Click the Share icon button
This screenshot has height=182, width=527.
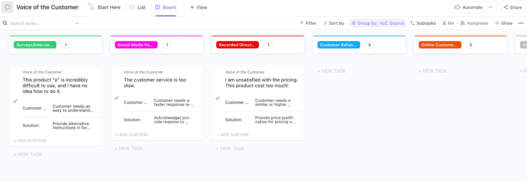pos(506,7)
